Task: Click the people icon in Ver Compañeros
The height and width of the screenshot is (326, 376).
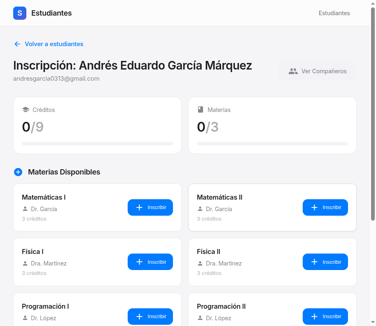Action: coord(293,71)
